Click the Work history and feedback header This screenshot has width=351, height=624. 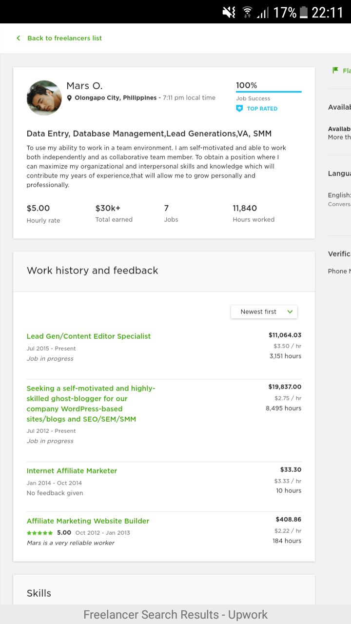click(93, 271)
